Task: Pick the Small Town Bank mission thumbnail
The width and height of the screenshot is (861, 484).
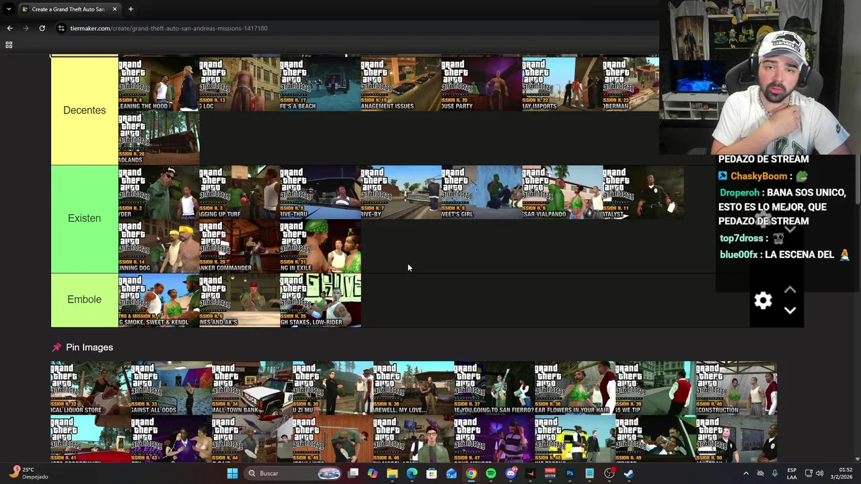Action: (x=252, y=388)
